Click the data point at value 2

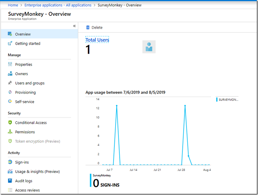click(189, 156)
